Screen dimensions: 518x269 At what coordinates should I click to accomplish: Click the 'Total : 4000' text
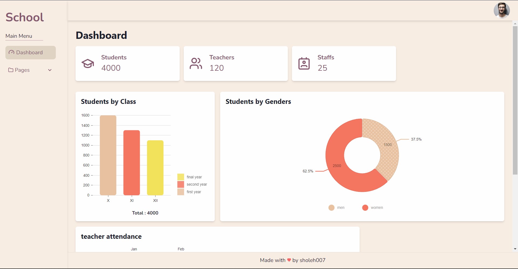(145, 213)
